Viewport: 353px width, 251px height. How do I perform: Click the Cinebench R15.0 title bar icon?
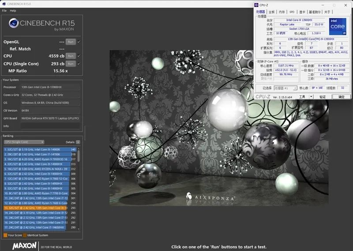4,4
